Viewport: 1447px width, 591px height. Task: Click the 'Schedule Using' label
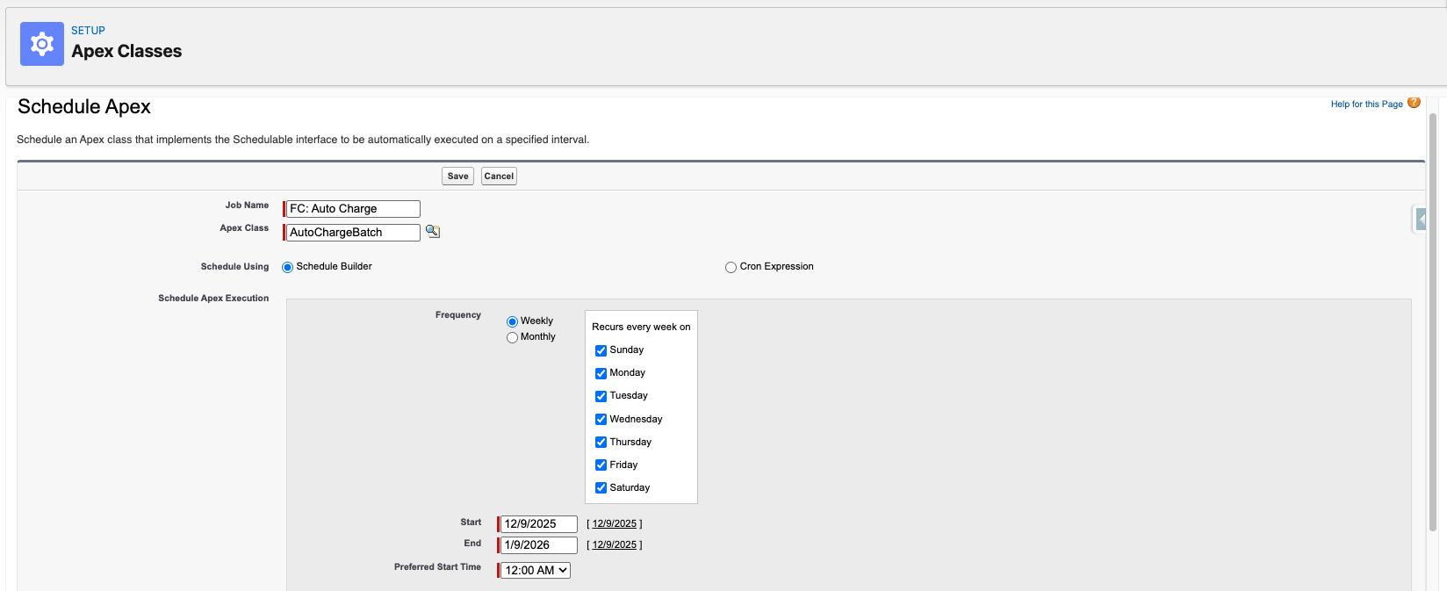(234, 267)
